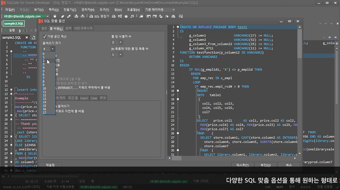Click the preview scrollbar right arrow

point(295,158)
